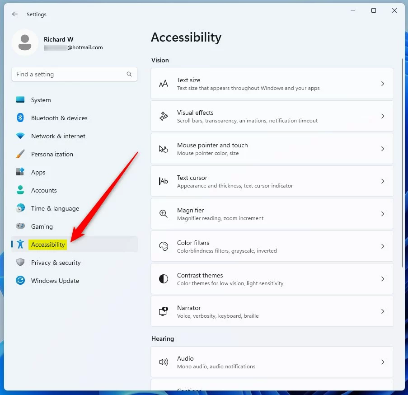Image resolution: width=408 pixels, height=395 pixels.
Task: Click the back arrow button
Action: pyautogui.click(x=15, y=14)
